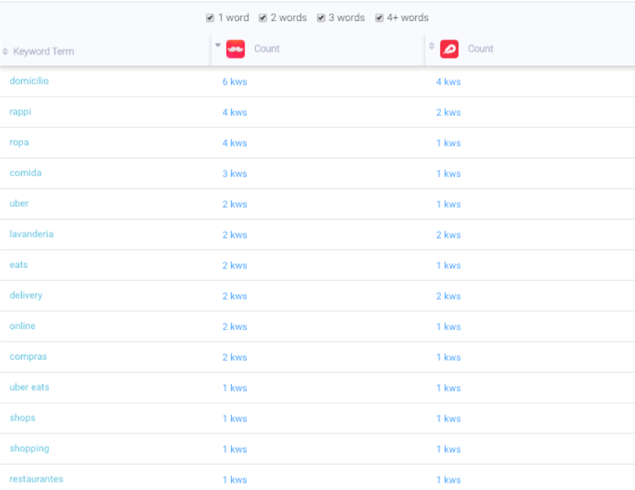
Task: Sort by second Count column arrows
Action: click(431, 47)
